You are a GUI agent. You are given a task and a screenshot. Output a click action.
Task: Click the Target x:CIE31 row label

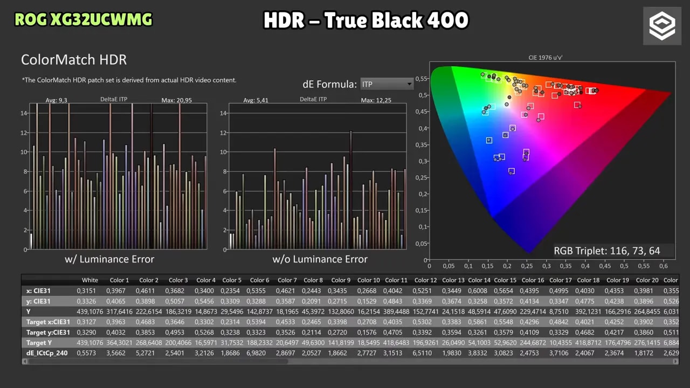coord(47,322)
